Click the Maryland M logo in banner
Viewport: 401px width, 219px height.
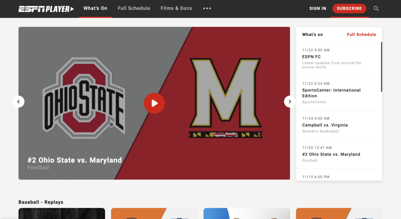225,98
